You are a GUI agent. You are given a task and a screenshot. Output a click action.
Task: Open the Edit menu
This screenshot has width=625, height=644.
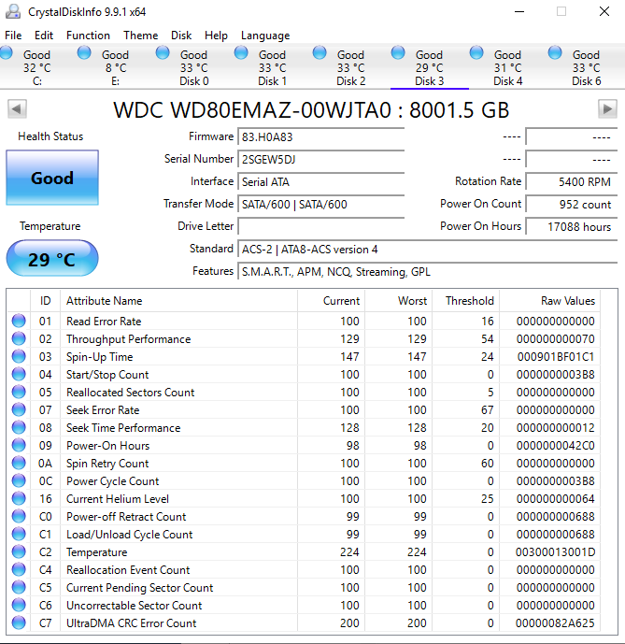coord(44,36)
